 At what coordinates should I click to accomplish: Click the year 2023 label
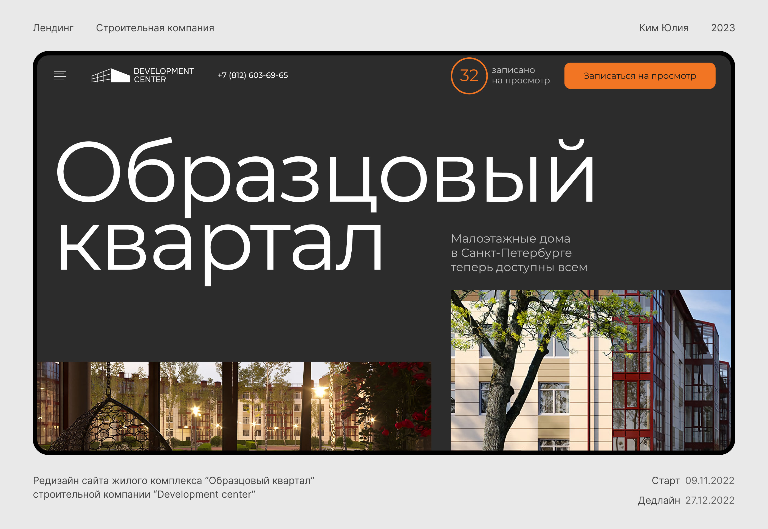point(723,28)
